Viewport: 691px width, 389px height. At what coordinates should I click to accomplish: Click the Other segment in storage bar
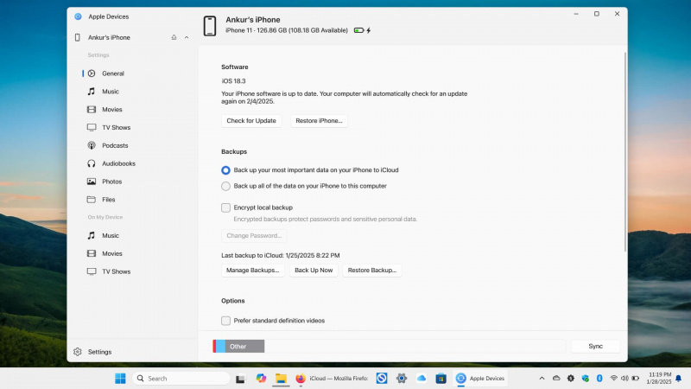tap(244, 347)
